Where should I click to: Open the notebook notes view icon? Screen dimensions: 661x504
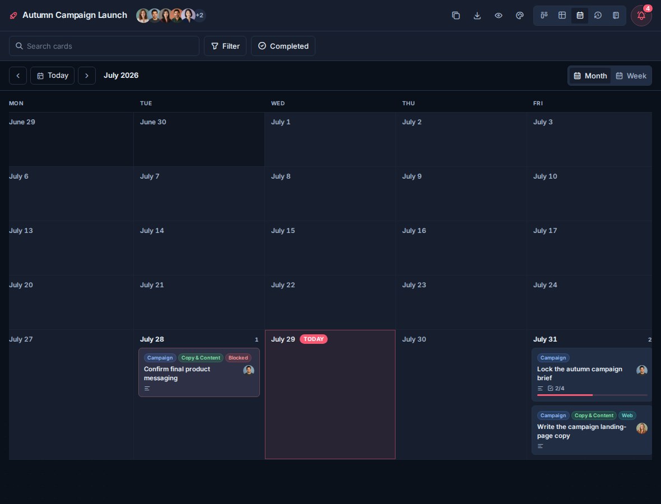pyautogui.click(x=616, y=16)
